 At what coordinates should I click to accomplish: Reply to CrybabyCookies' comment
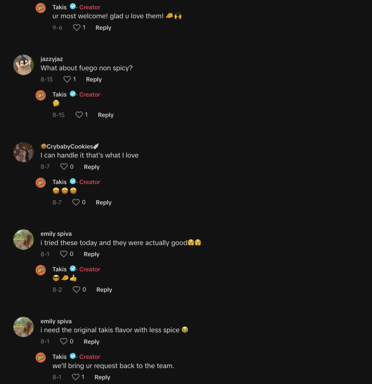point(92,167)
